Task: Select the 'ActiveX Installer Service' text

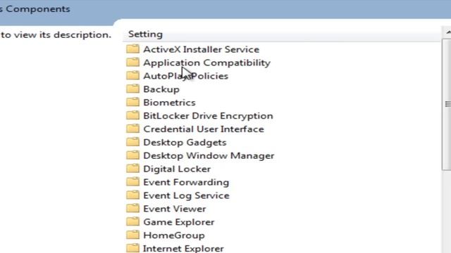Action: click(202, 49)
